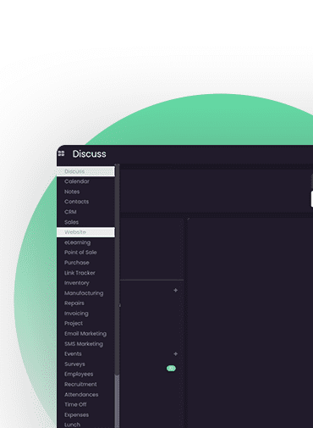Open Attendances
The width and height of the screenshot is (313, 428).
point(81,394)
